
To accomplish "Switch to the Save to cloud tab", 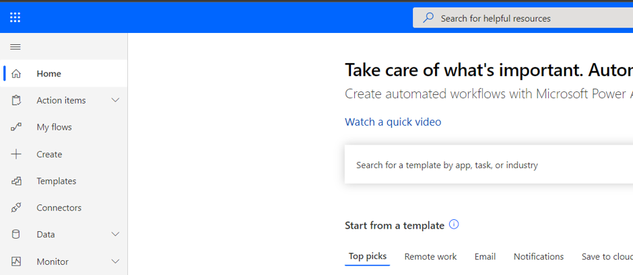I will coord(607,257).
